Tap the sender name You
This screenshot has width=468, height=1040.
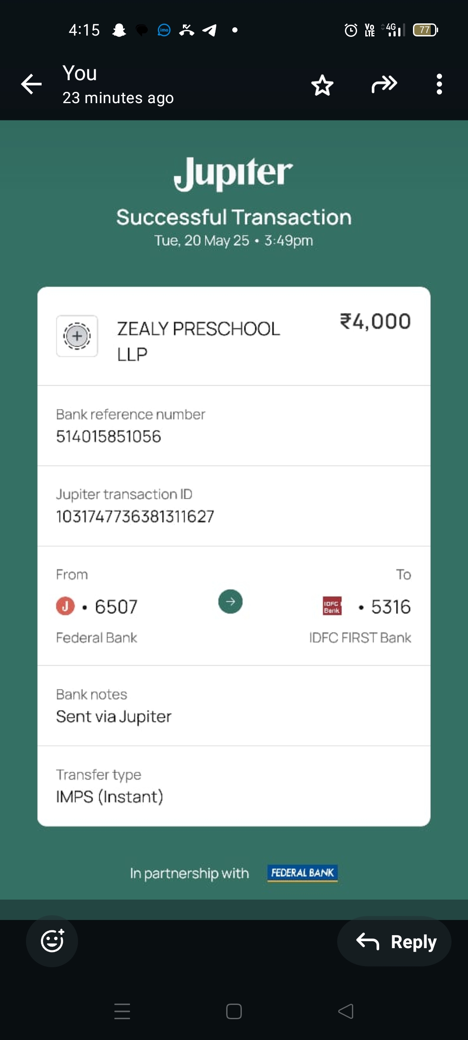click(x=80, y=73)
